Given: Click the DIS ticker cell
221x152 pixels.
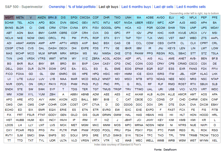Looking at the screenshot, I should coord(63,17).
